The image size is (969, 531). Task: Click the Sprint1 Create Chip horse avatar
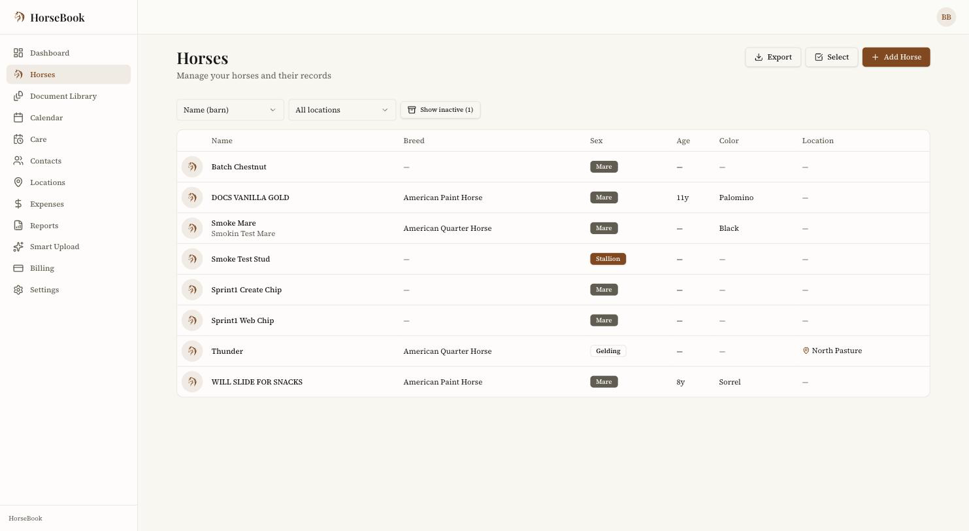pos(192,290)
